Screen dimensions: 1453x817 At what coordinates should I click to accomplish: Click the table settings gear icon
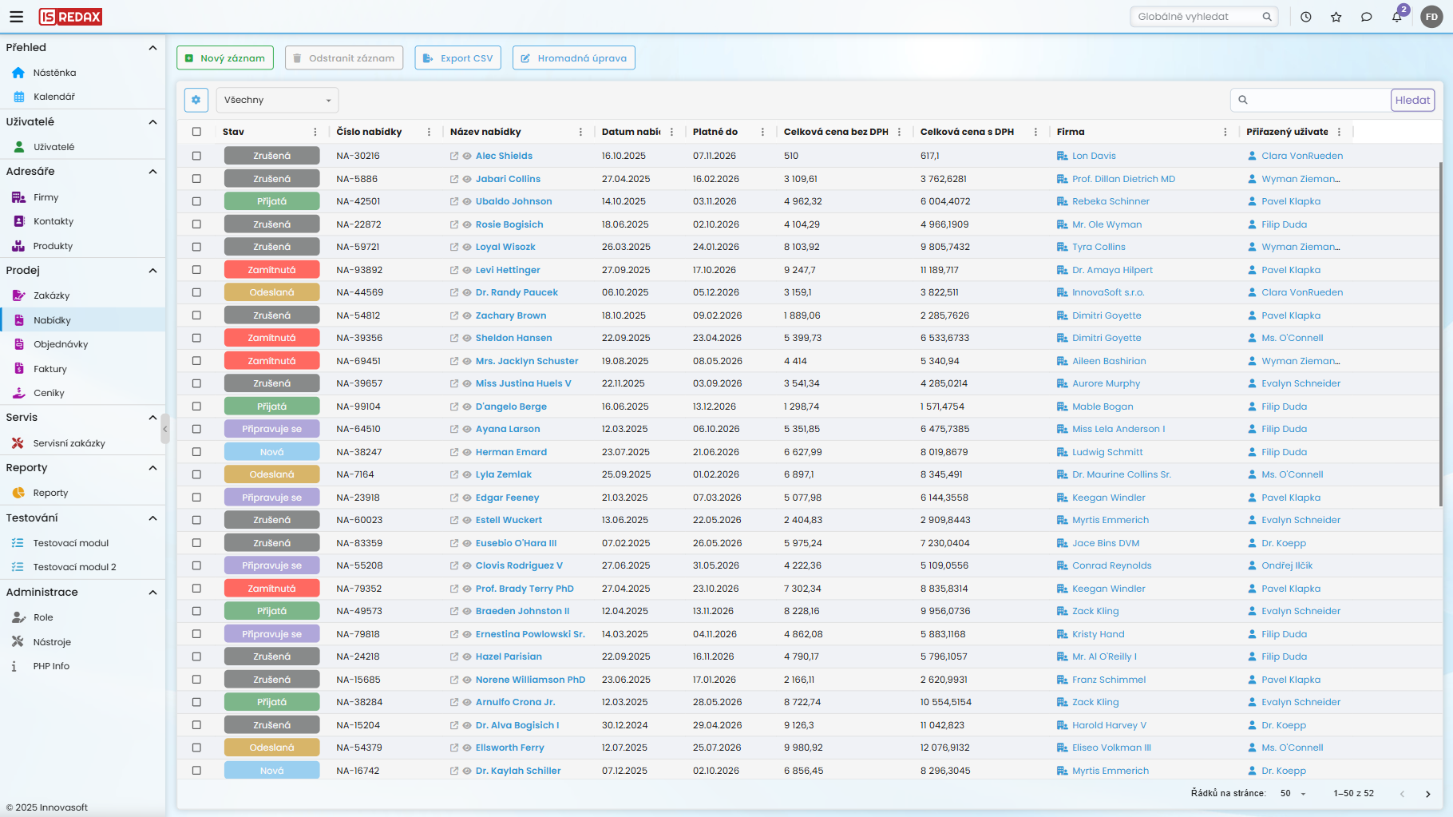(196, 100)
